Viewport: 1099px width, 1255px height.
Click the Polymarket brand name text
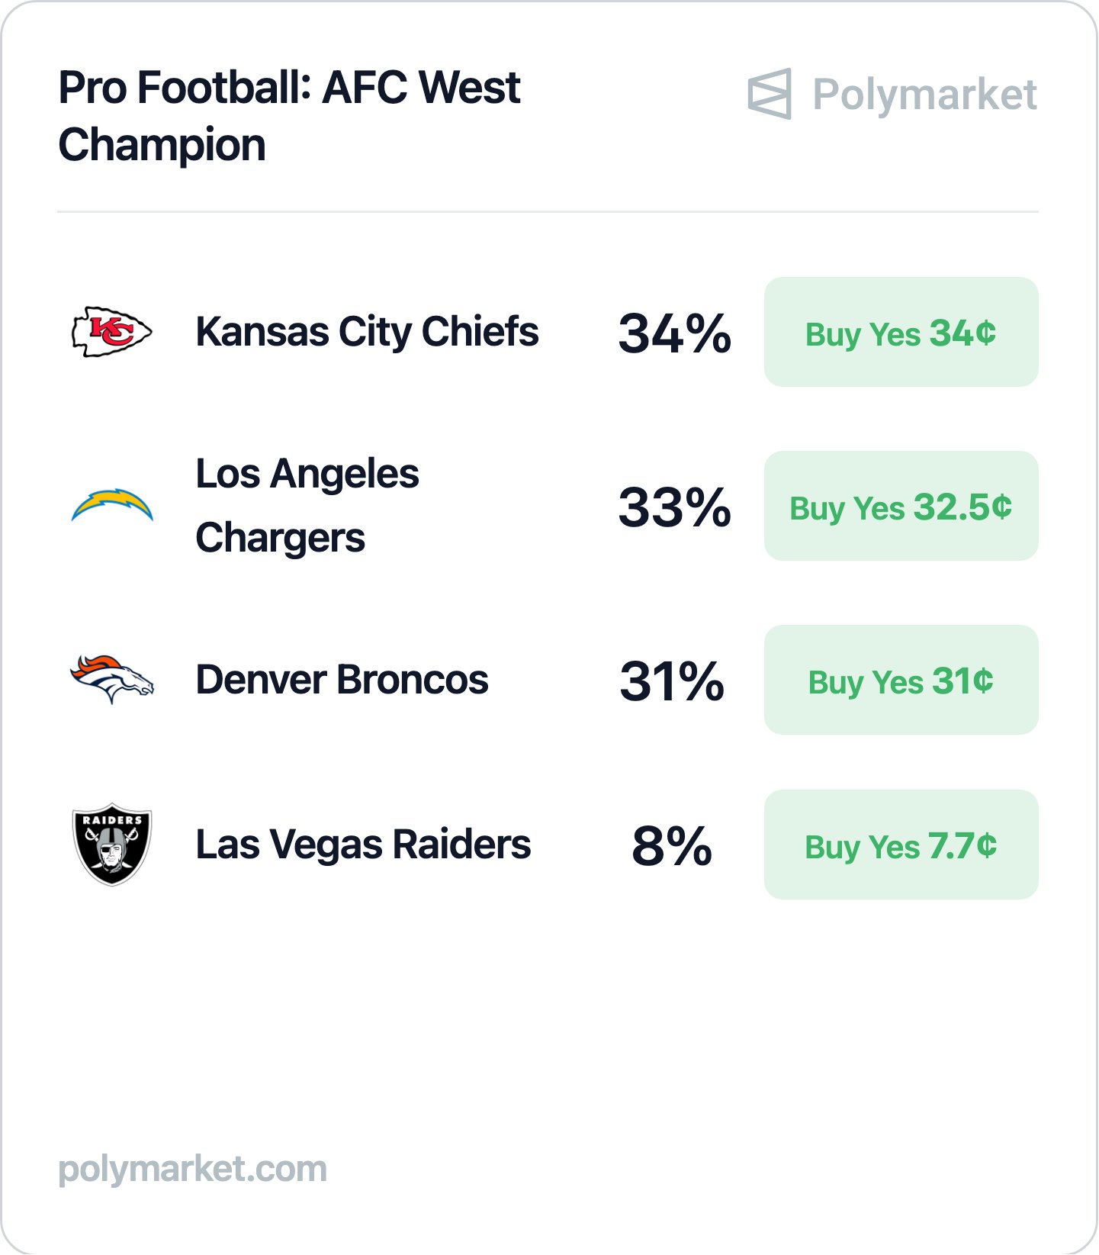924,95
